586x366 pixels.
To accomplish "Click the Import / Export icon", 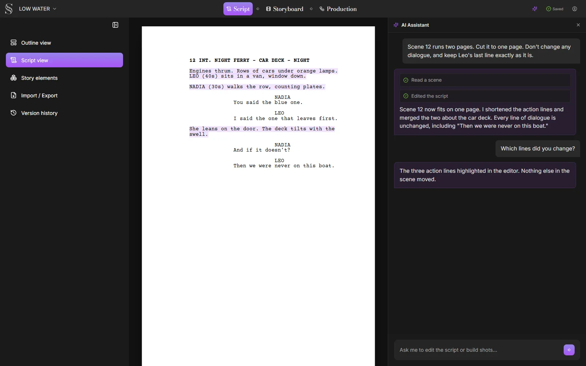I will (x=14, y=95).
